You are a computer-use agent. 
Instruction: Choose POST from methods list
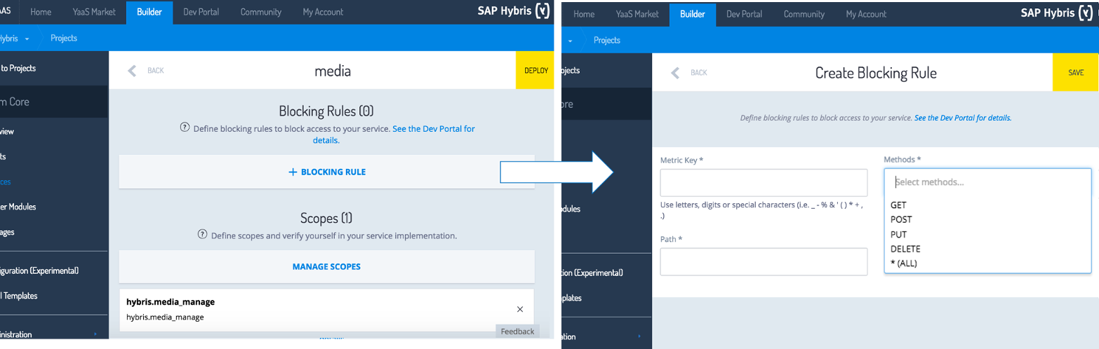point(901,219)
